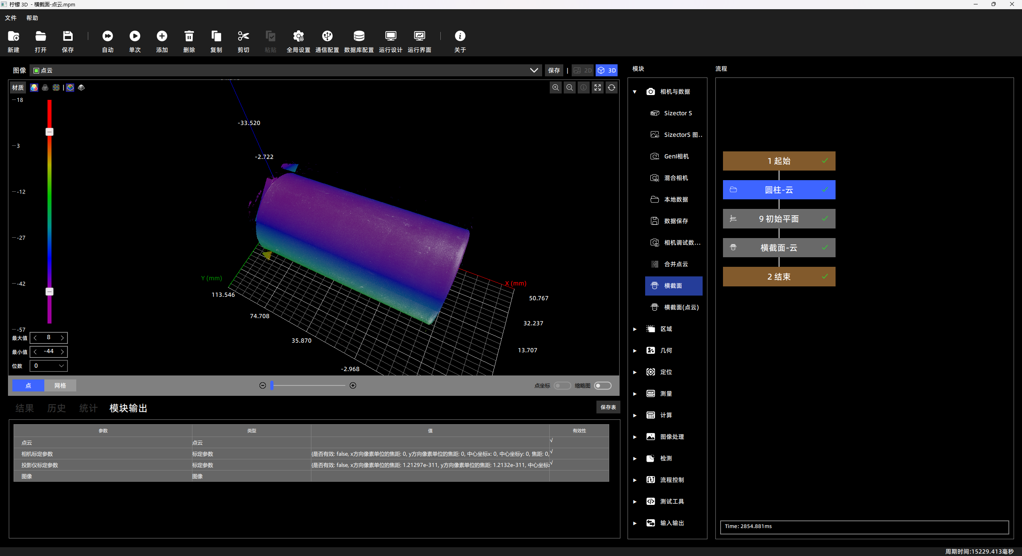Click the upper color bar slider handle

(x=50, y=132)
